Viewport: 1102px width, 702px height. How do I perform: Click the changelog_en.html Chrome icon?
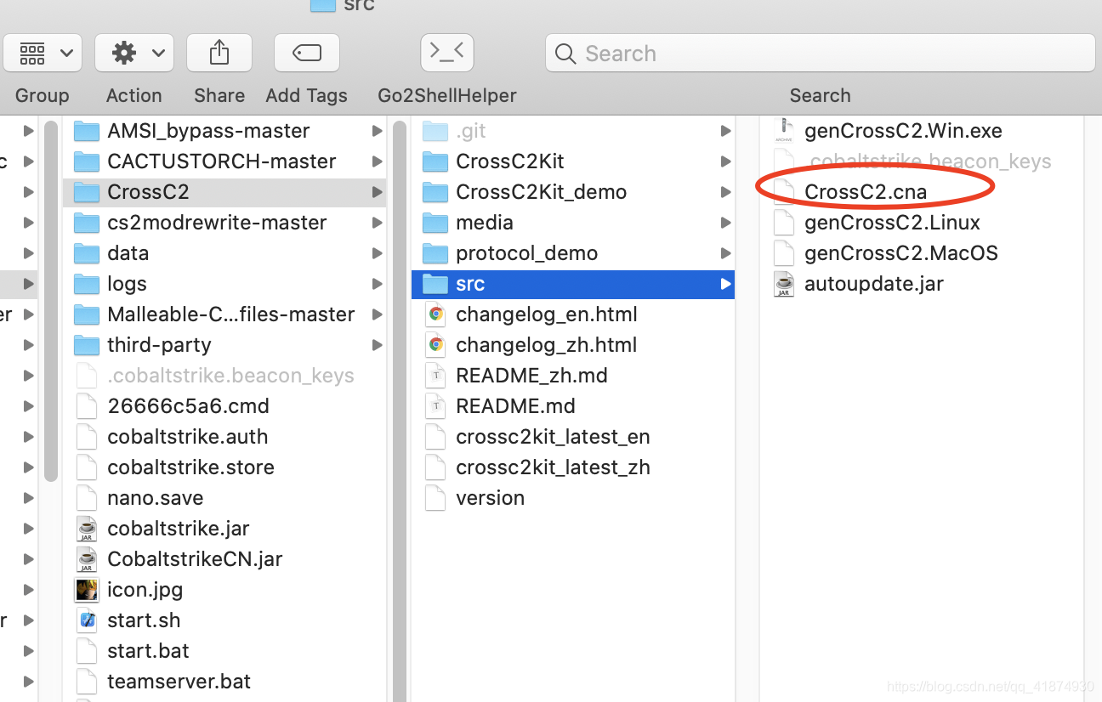(x=435, y=314)
